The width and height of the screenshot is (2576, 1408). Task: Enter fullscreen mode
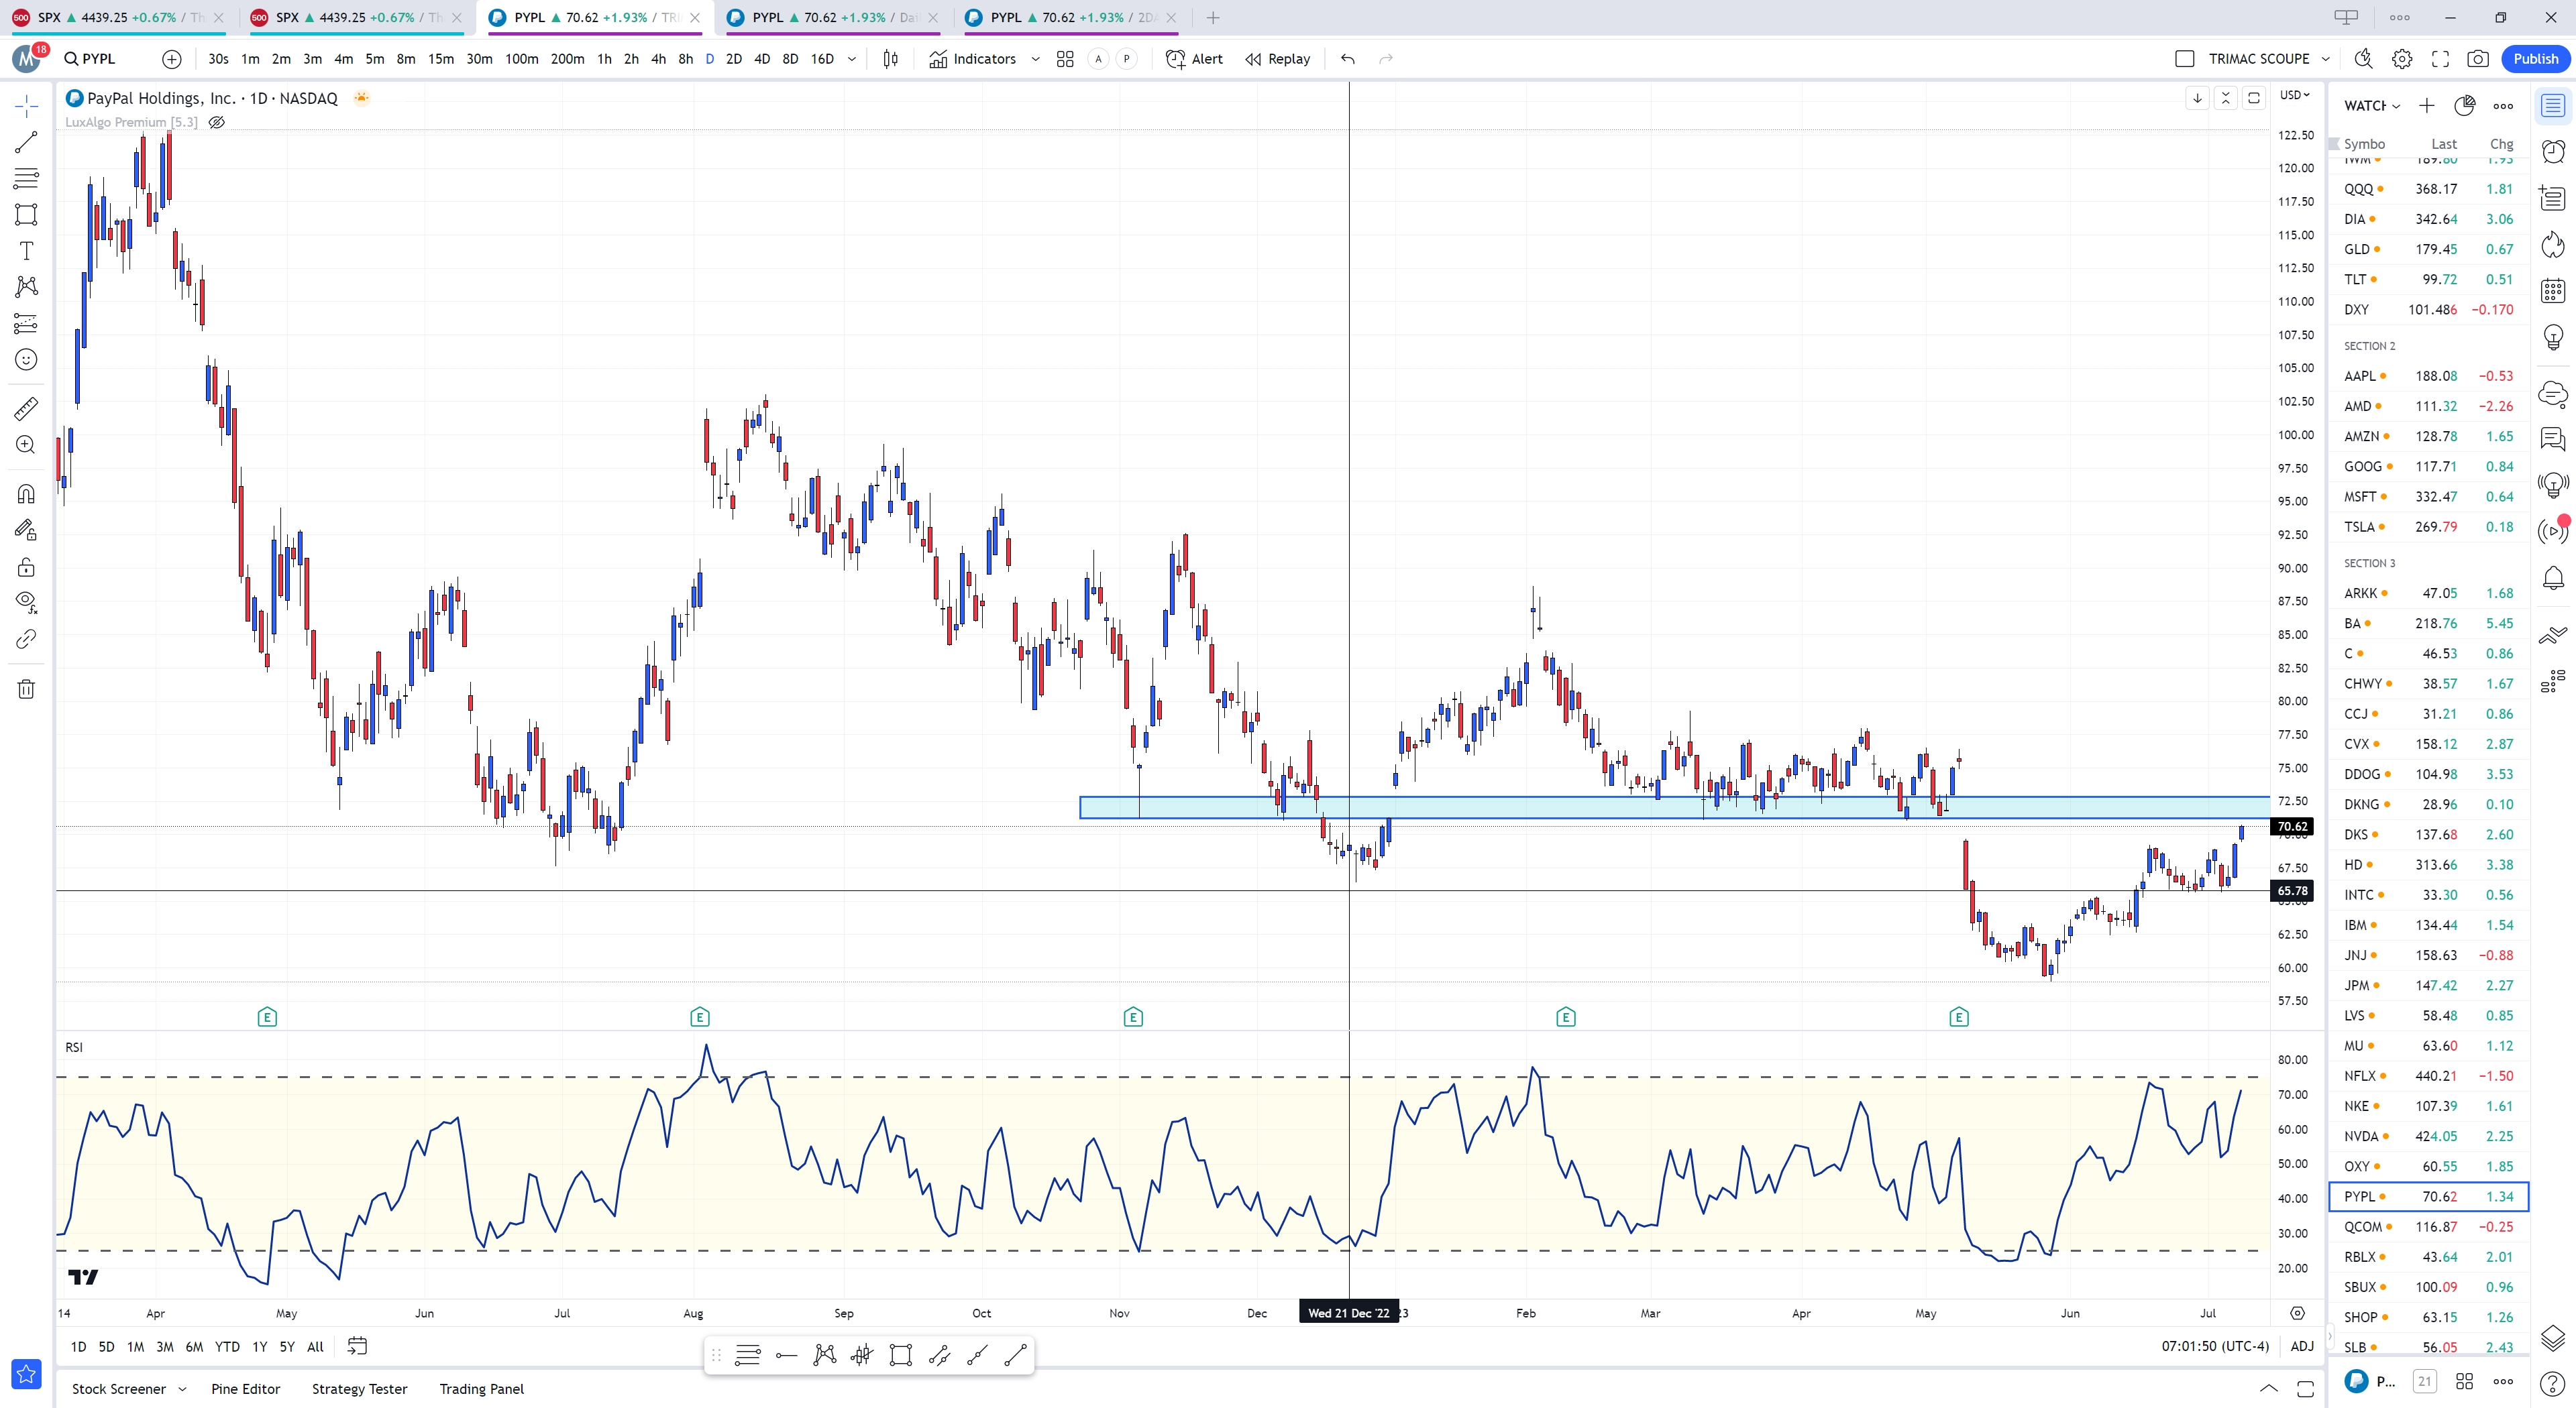(2440, 59)
